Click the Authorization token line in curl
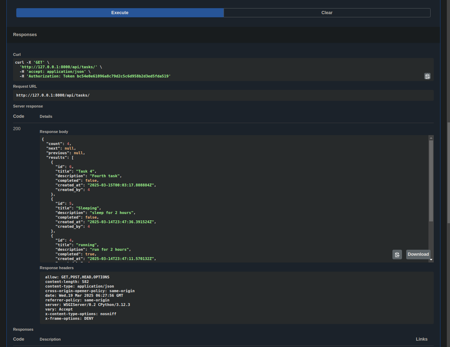 click(95, 76)
